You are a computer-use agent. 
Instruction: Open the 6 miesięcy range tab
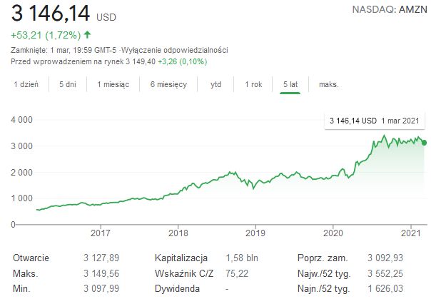pos(168,84)
